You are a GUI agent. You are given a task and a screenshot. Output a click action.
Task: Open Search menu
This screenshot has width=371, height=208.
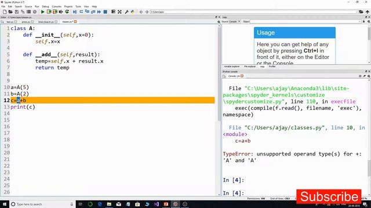click(18, 6)
